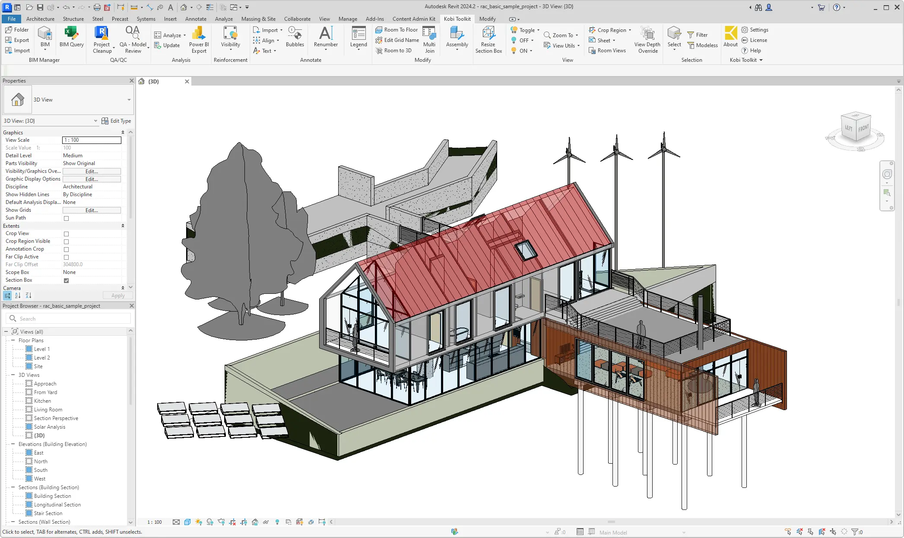Expand the Floor Plans tree branch
Viewport: 904px width, 538px height.
[x=13, y=340]
